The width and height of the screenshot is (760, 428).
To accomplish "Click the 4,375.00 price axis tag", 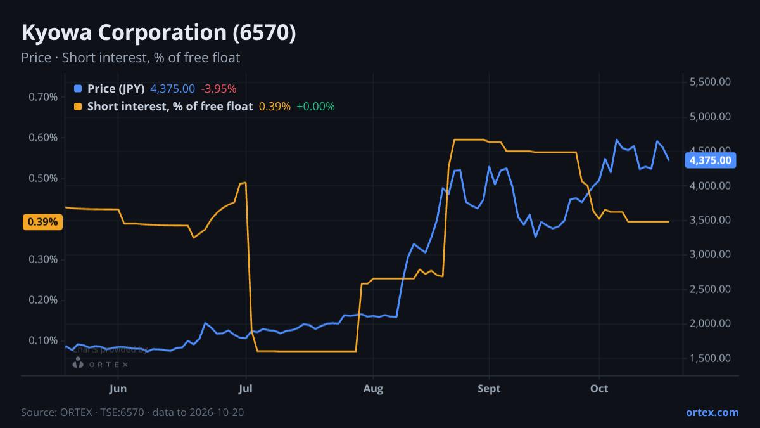I will [x=710, y=160].
